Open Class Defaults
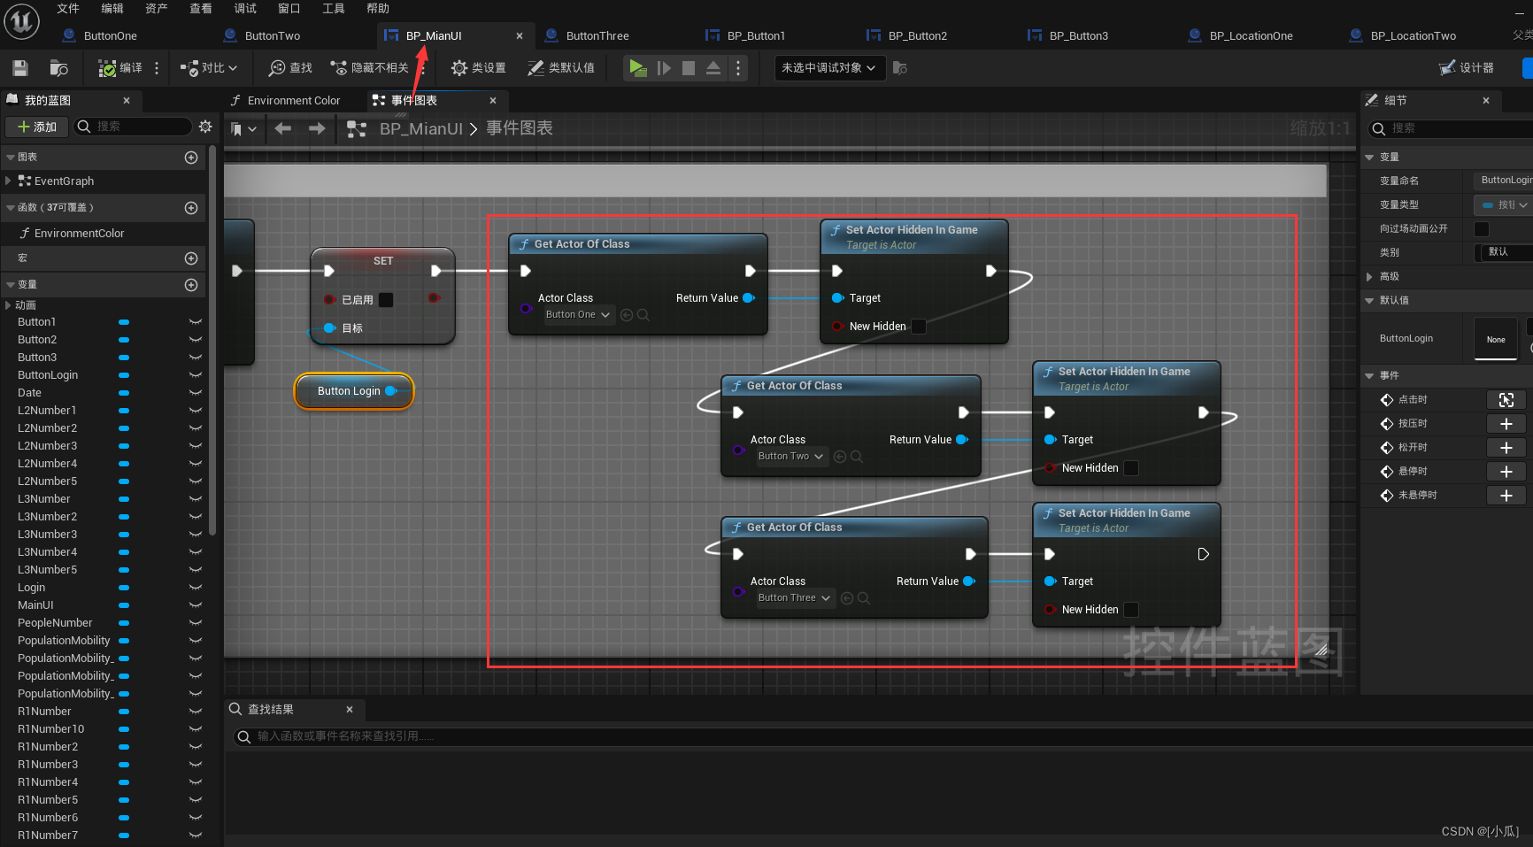Image resolution: width=1533 pixels, height=847 pixels. click(561, 68)
